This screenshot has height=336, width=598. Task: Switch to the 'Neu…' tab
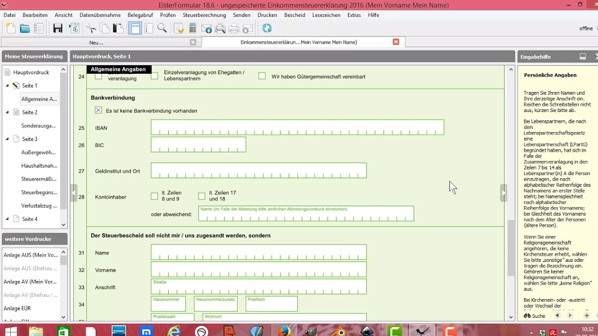coord(96,42)
